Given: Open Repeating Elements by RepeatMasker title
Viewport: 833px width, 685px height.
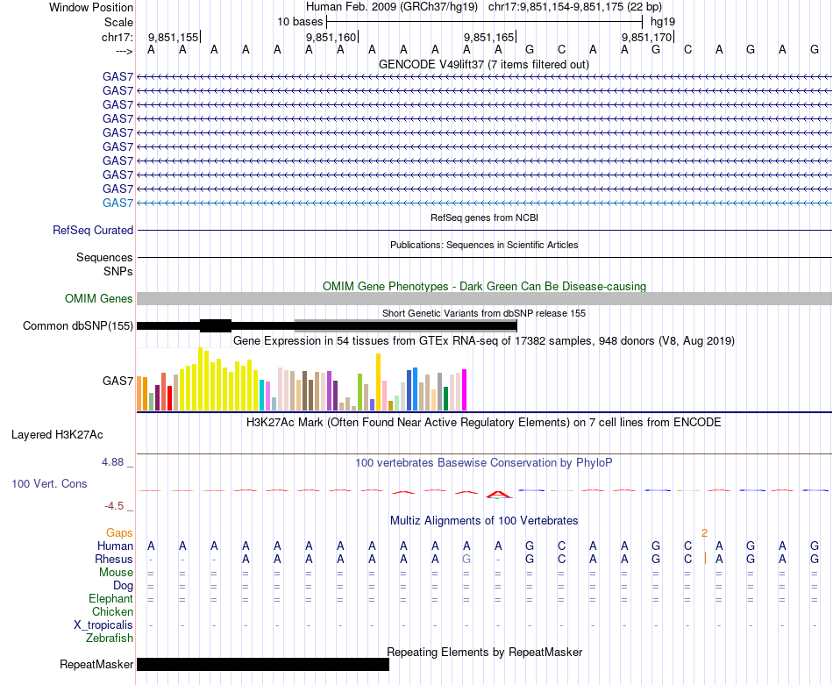Looking at the screenshot, I should coord(485,652).
